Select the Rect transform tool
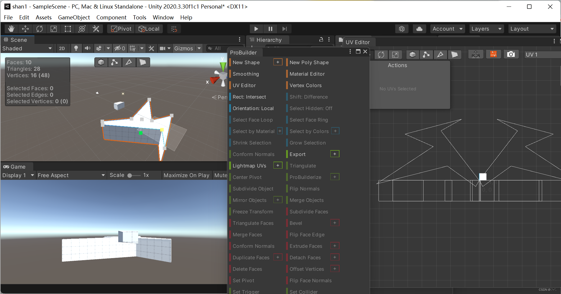This screenshot has height=294, width=561. [x=68, y=29]
